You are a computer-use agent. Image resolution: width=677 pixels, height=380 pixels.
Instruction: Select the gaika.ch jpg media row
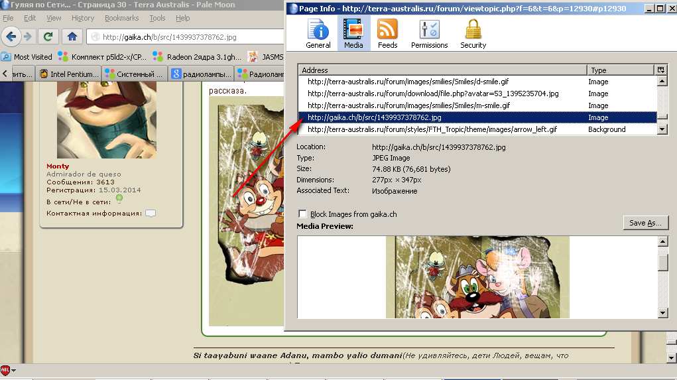477,117
